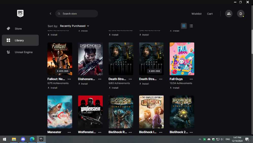This screenshot has width=253, height=143.
Task: Install Fall Guys
Action: point(174,88)
